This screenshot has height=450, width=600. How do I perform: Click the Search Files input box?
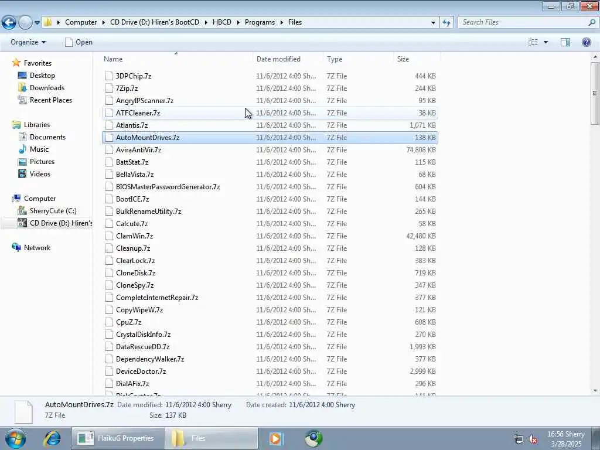coord(523,23)
